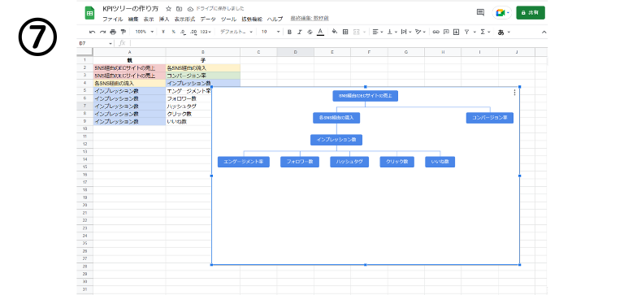Click the insert chart icon
Viewport: 624px width, 295px height.
tap(456, 32)
